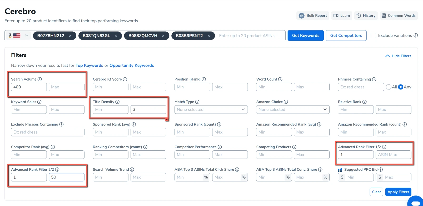Click the Suggested PPC Bid info icon
This screenshot has height=206, width=423.
pyautogui.click(x=381, y=170)
